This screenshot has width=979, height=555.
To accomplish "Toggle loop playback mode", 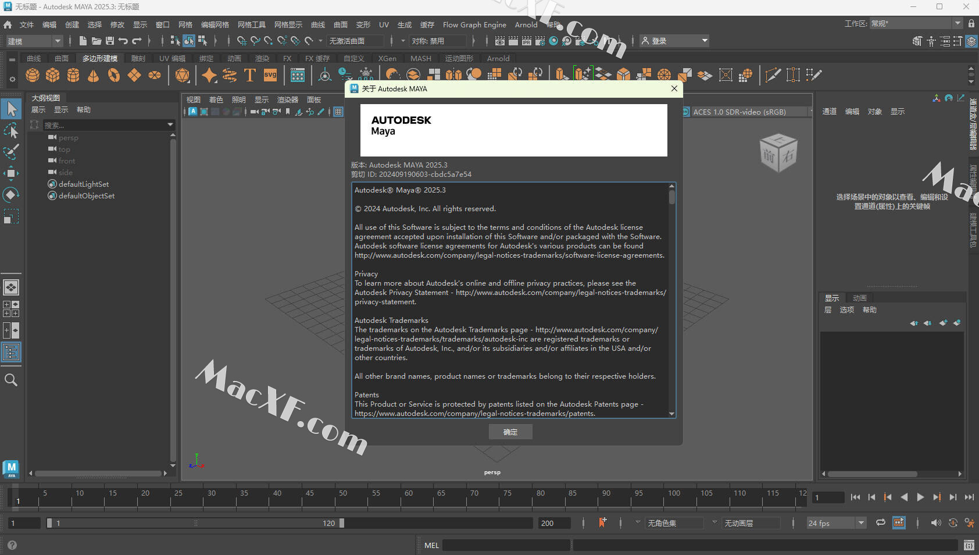I will click(881, 522).
